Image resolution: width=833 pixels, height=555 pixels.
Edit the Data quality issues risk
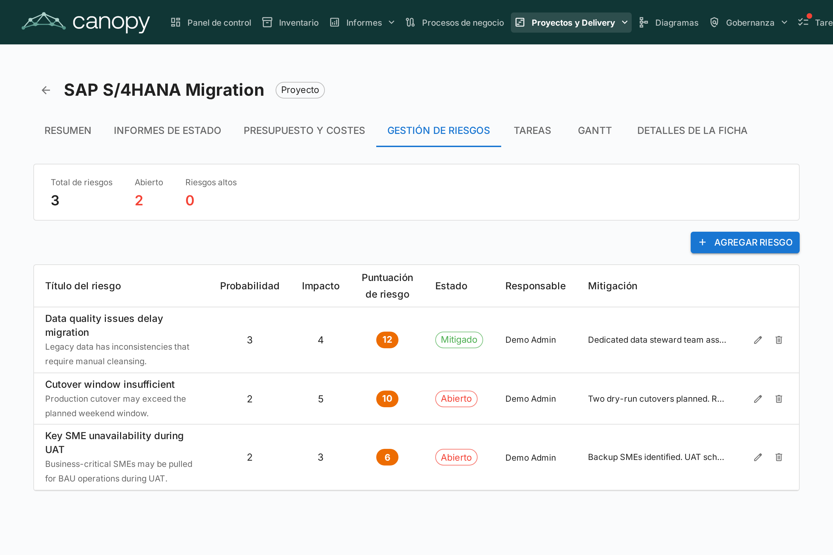tap(758, 340)
